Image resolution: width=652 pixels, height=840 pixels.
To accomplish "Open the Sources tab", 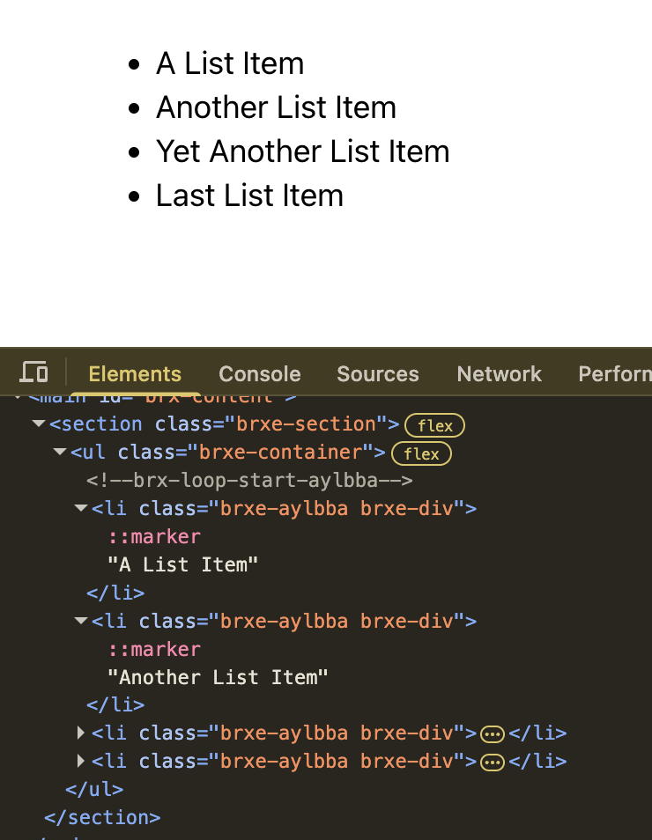I will [x=377, y=374].
